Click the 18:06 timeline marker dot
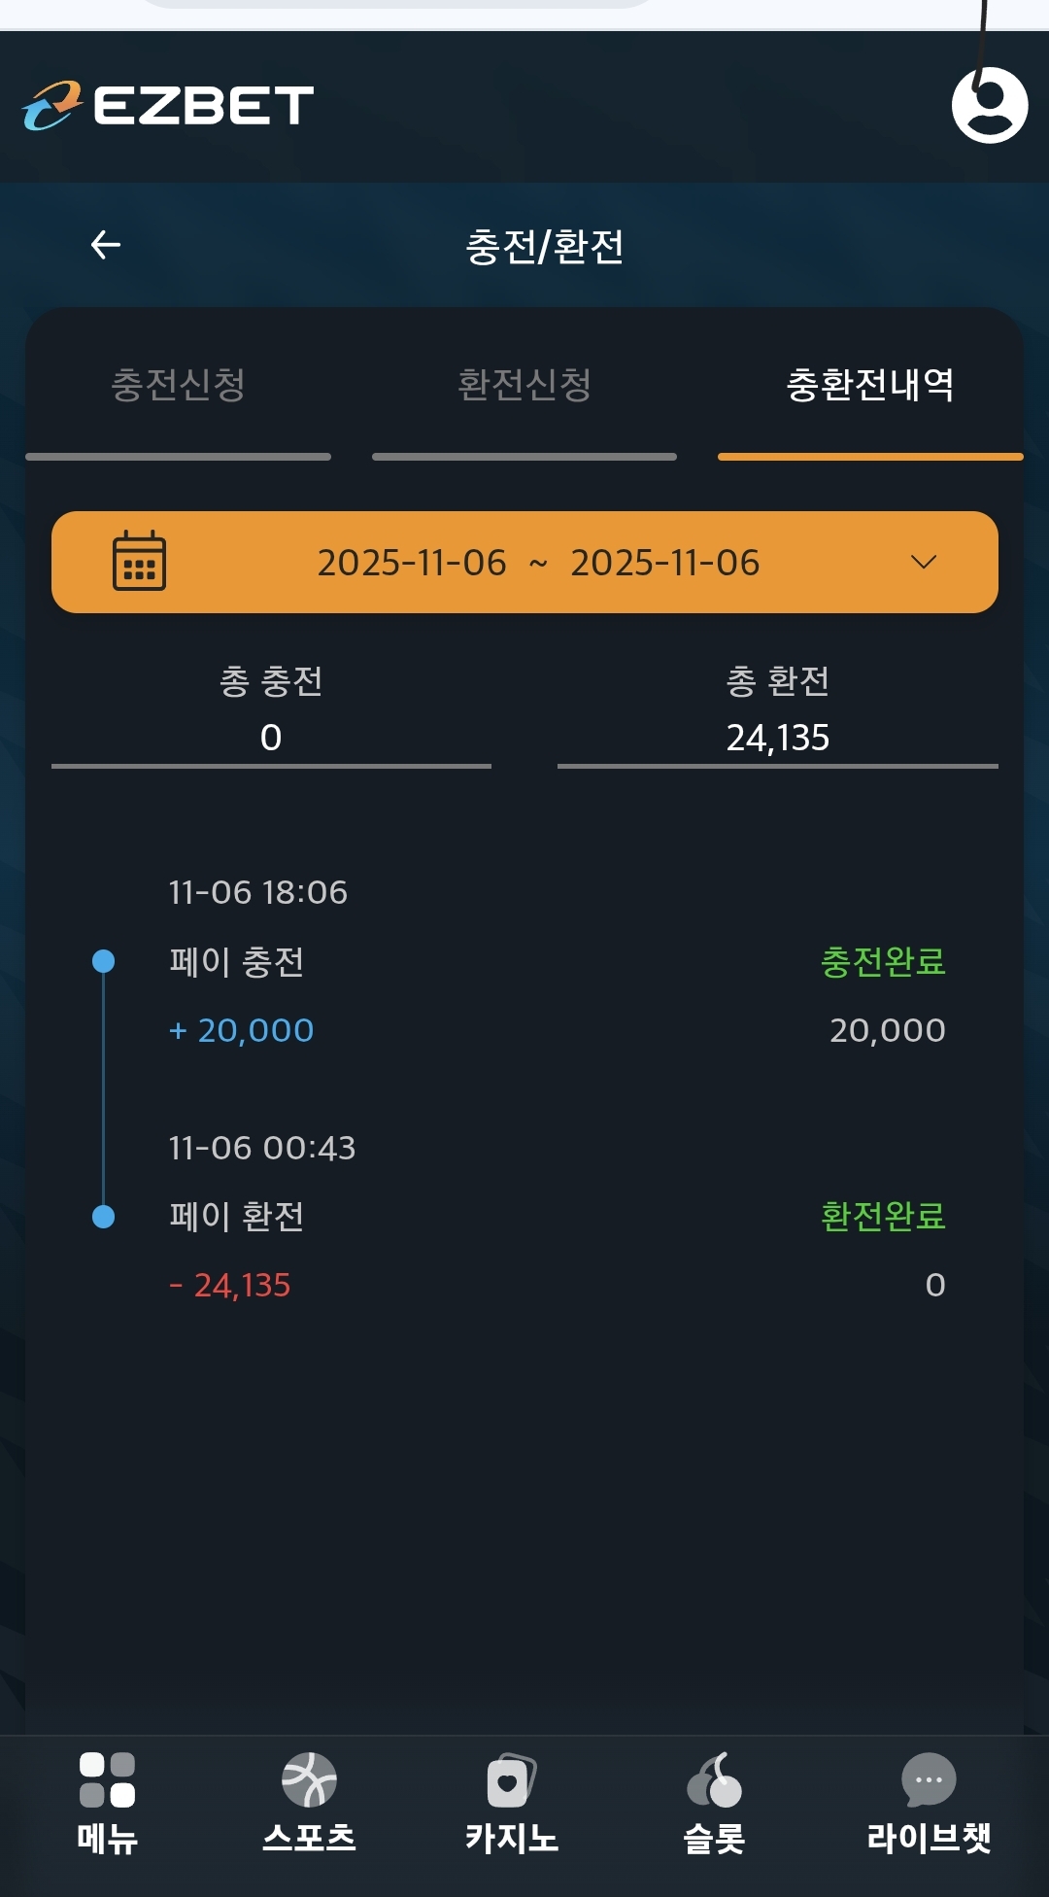 (x=103, y=962)
